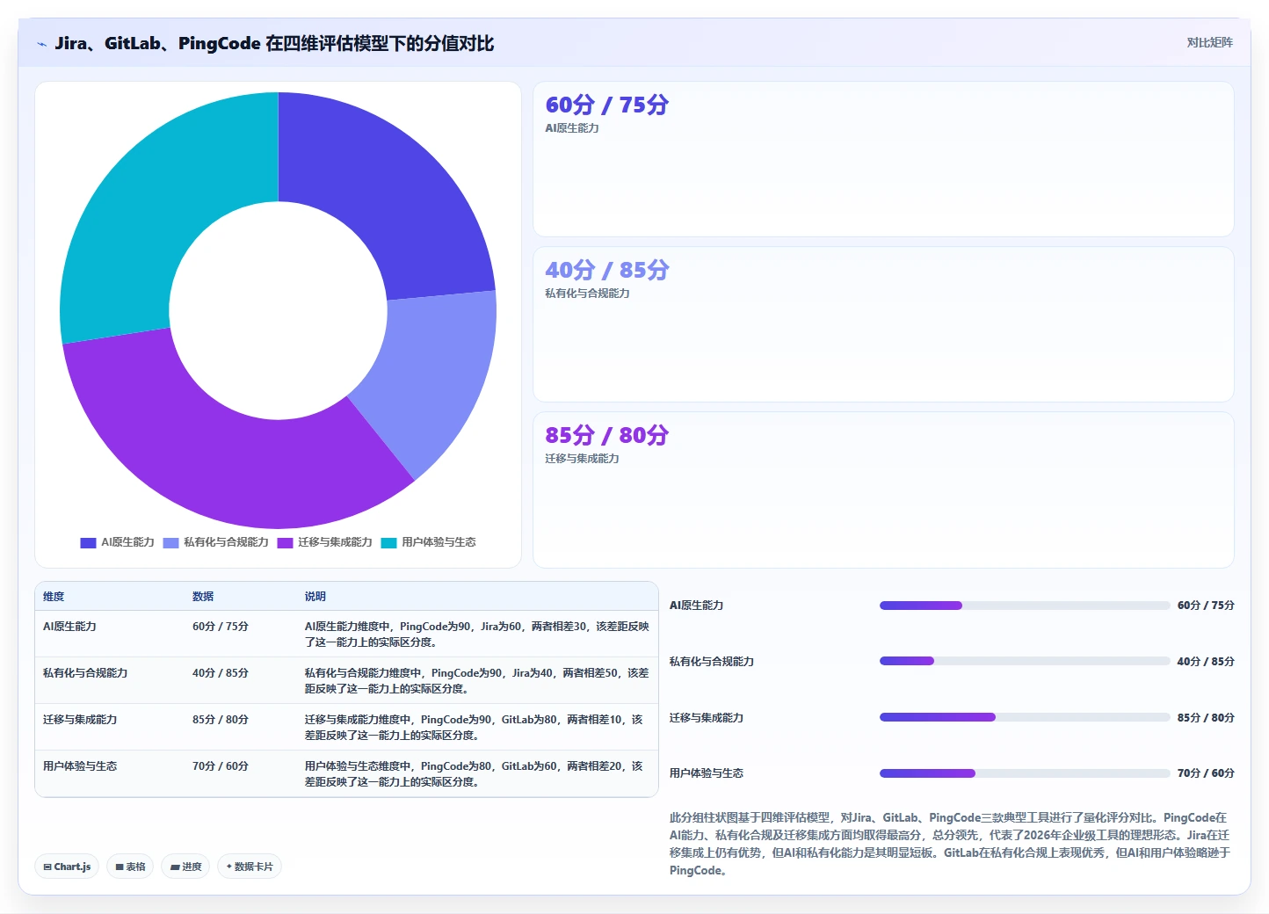Click the 迁移与集成能力 progress bar

pos(1025,717)
